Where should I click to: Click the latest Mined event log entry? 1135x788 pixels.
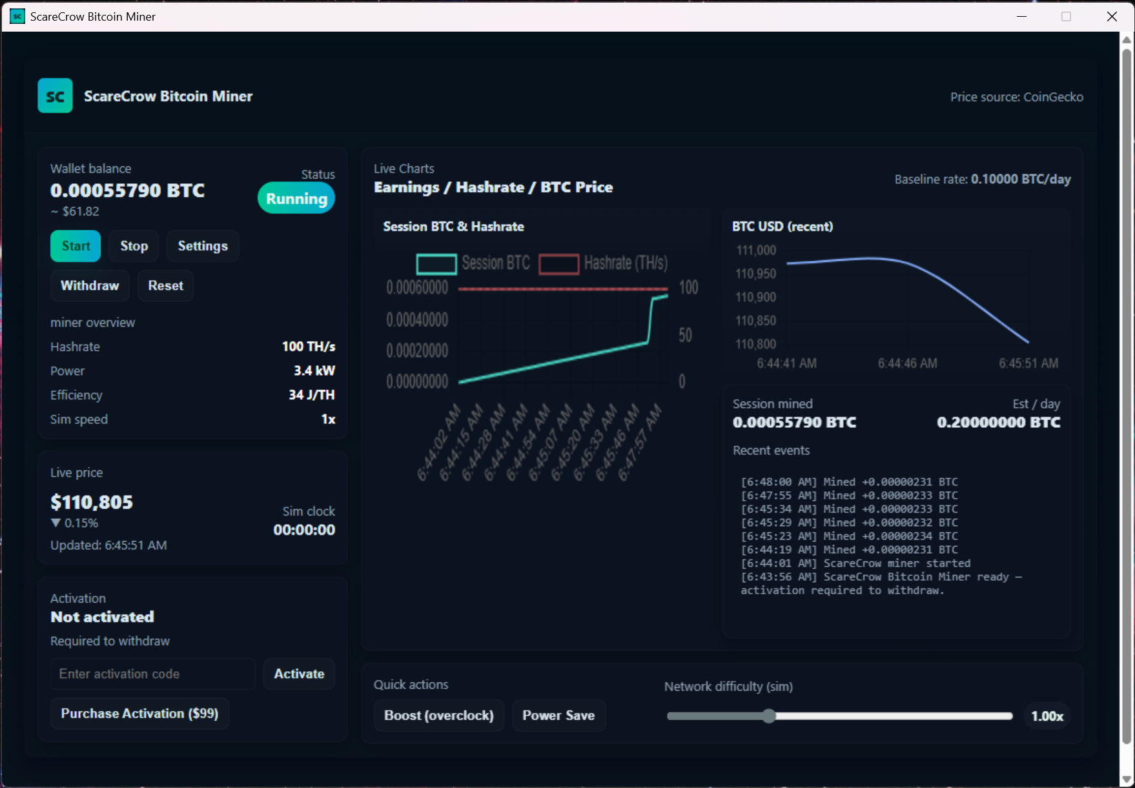point(850,481)
